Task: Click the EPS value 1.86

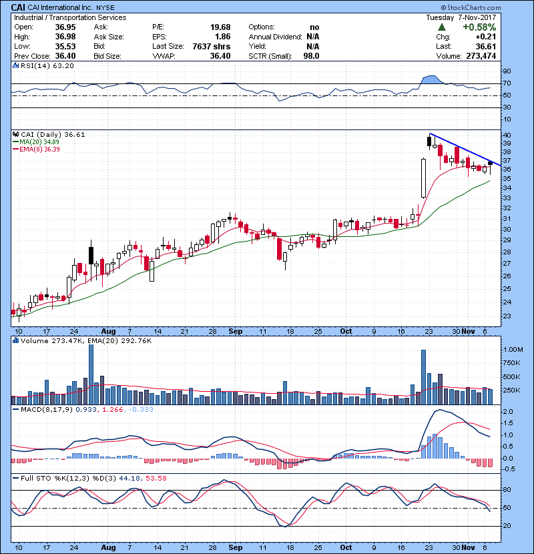Action: coord(223,37)
